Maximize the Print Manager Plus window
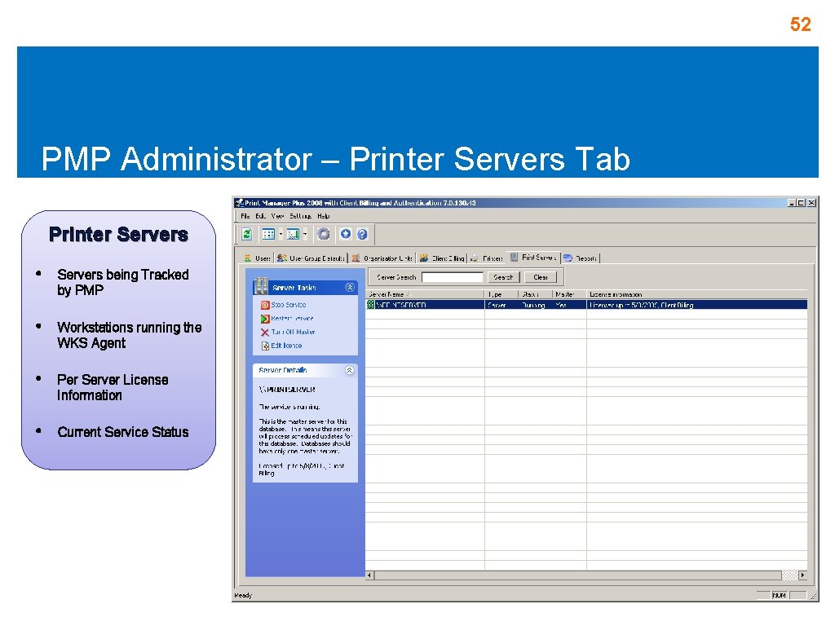The image size is (835, 626). click(x=802, y=203)
